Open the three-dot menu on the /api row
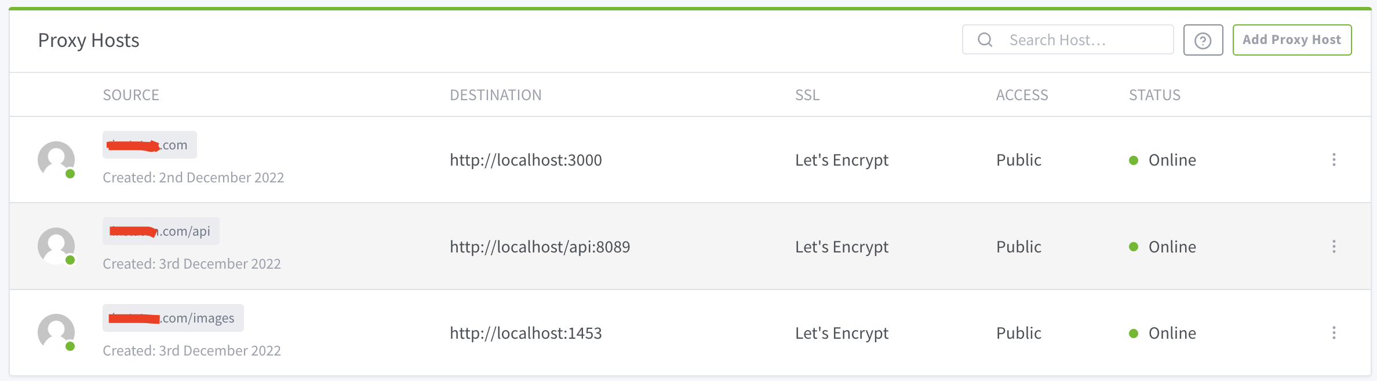 pyautogui.click(x=1334, y=247)
